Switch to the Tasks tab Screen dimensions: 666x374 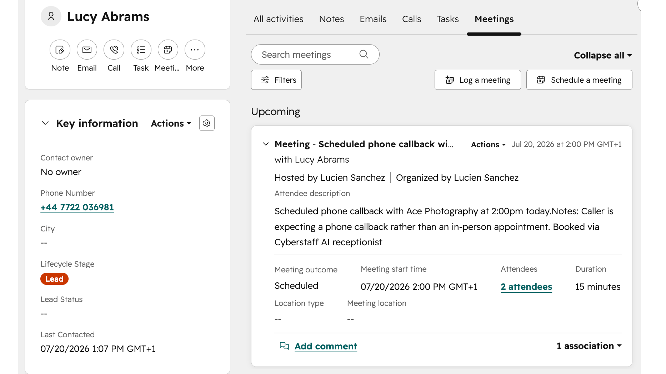448,19
